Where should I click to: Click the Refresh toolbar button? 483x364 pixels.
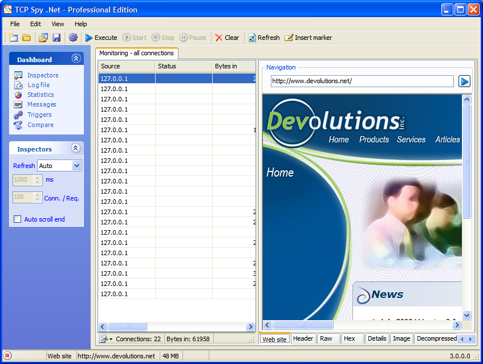(x=264, y=38)
